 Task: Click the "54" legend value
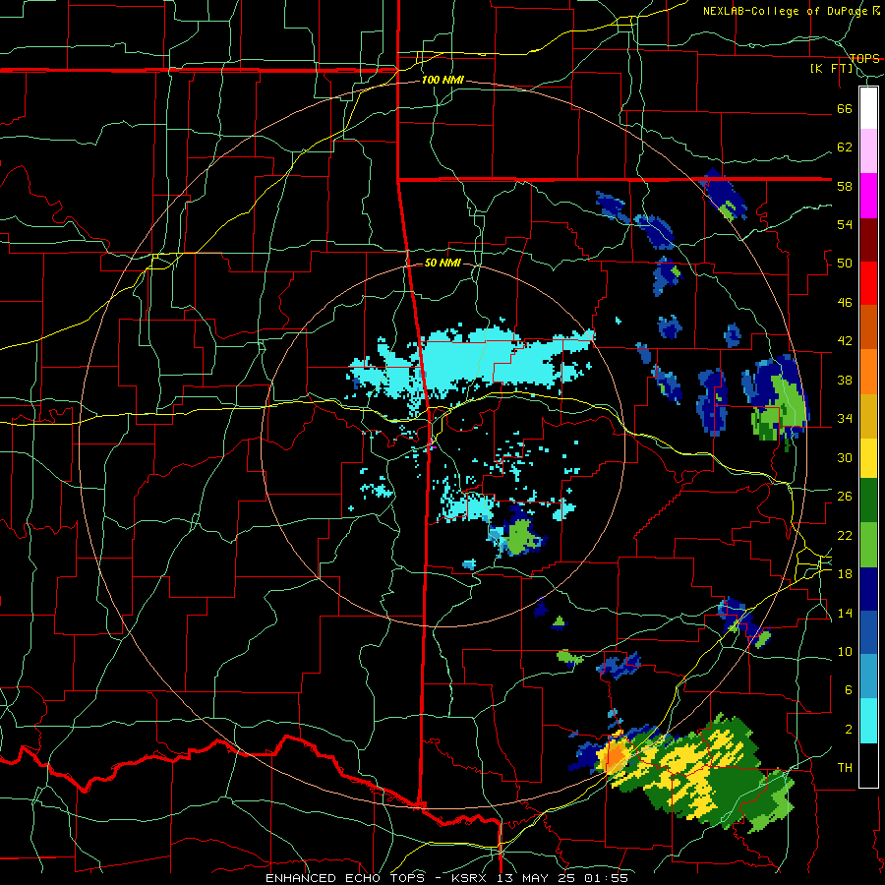845,224
